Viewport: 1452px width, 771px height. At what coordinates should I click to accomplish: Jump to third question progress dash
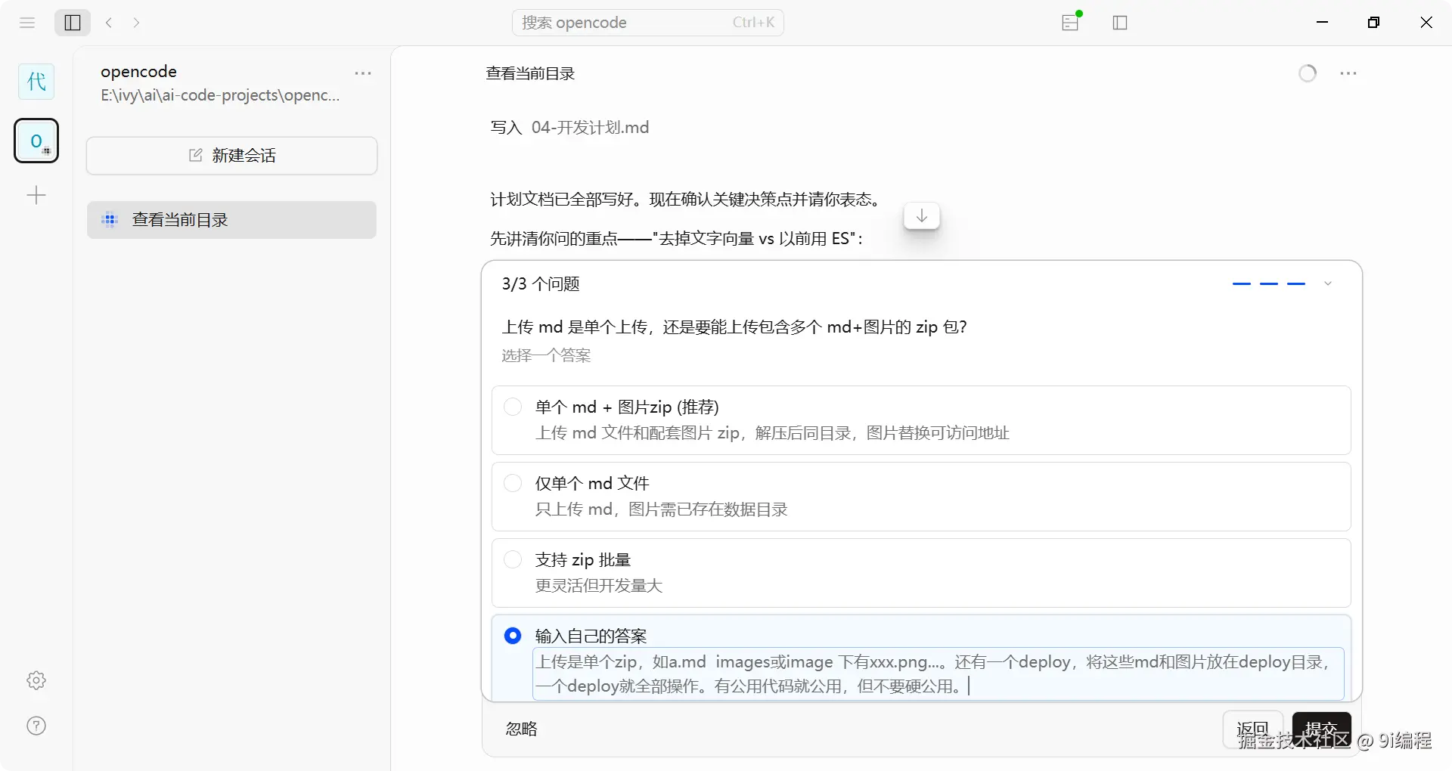1296,283
